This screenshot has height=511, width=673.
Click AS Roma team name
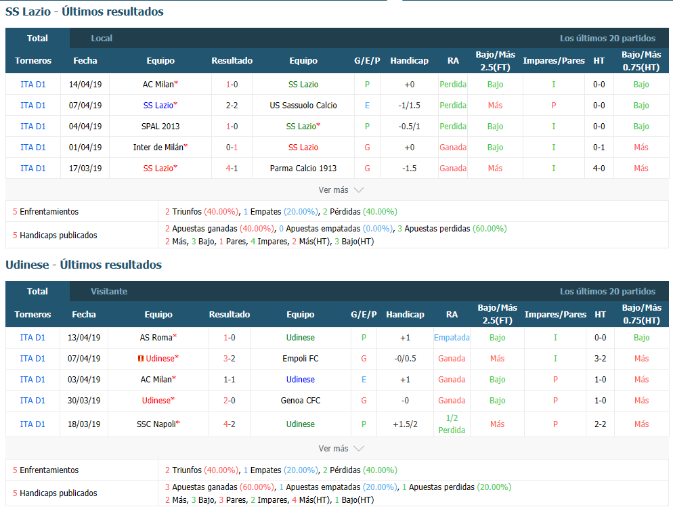click(156, 338)
